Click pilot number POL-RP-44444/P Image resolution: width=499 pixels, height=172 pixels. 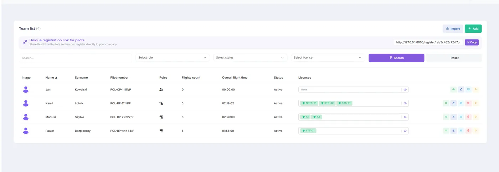pos(122,131)
